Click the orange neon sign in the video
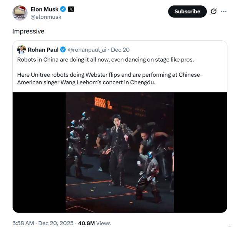Image resolution: width=241 pixels, height=227 pixels. coord(103,102)
